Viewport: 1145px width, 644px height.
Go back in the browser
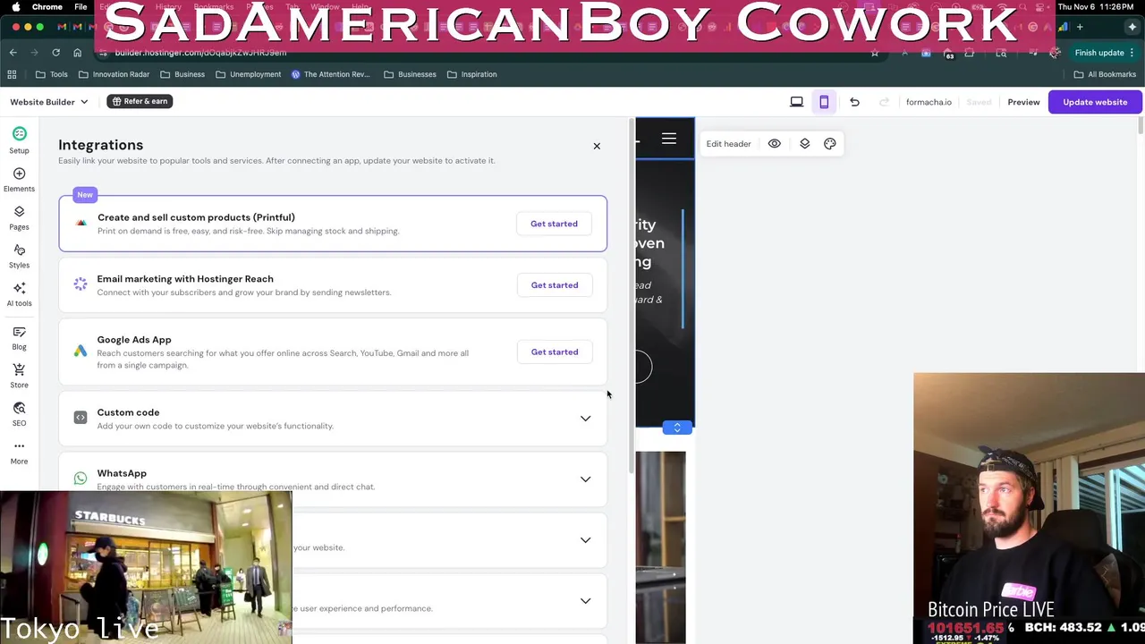point(13,53)
